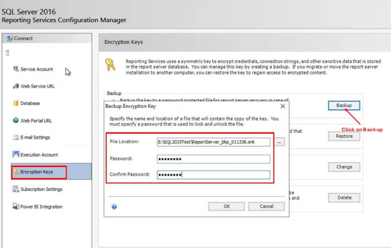Click the File Location label
This screenshot has height=248, width=391.
[x=124, y=142]
